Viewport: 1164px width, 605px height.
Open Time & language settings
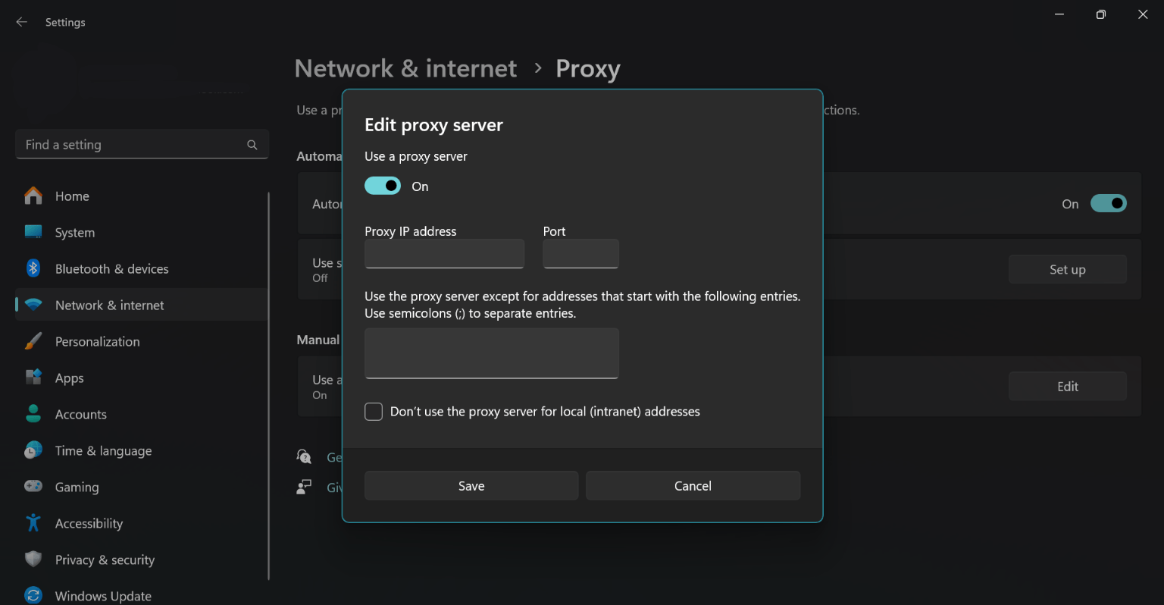pyautogui.click(x=141, y=451)
